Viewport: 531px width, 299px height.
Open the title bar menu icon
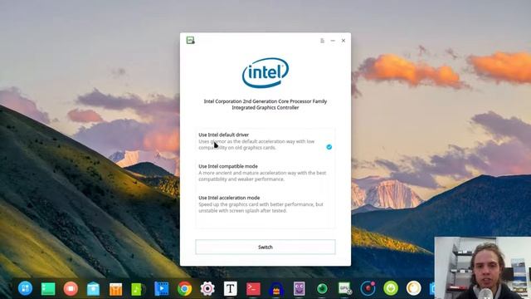point(322,41)
